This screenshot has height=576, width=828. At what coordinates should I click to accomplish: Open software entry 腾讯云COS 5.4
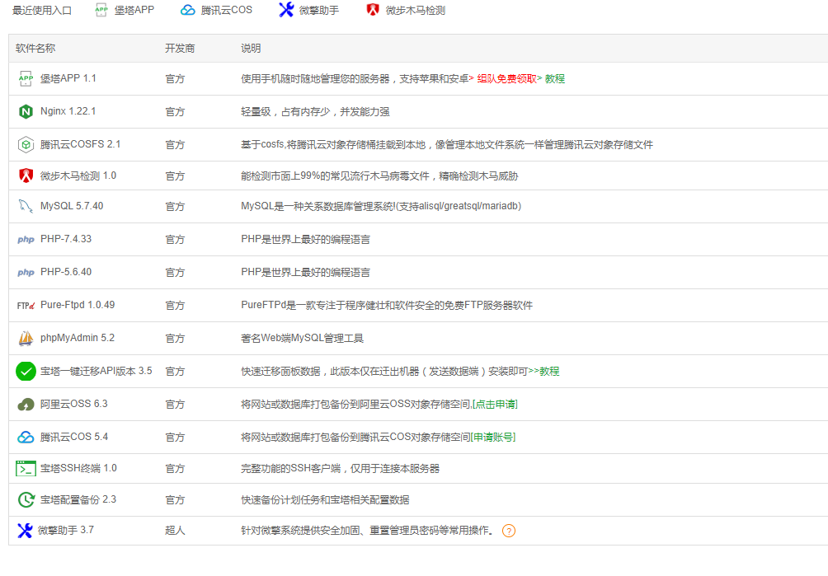(74, 437)
